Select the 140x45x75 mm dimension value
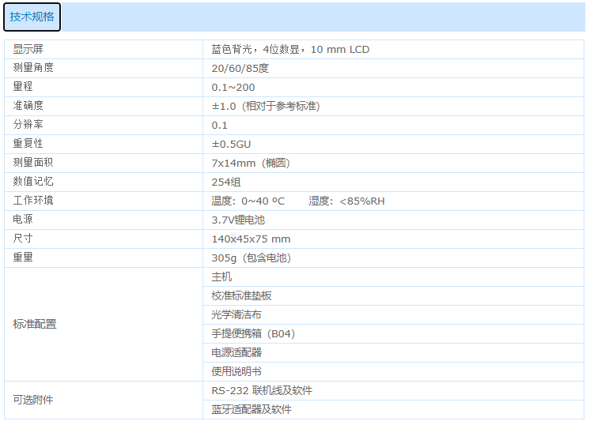Image resolution: width=590 pixels, height=425 pixels. [x=251, y=239]
